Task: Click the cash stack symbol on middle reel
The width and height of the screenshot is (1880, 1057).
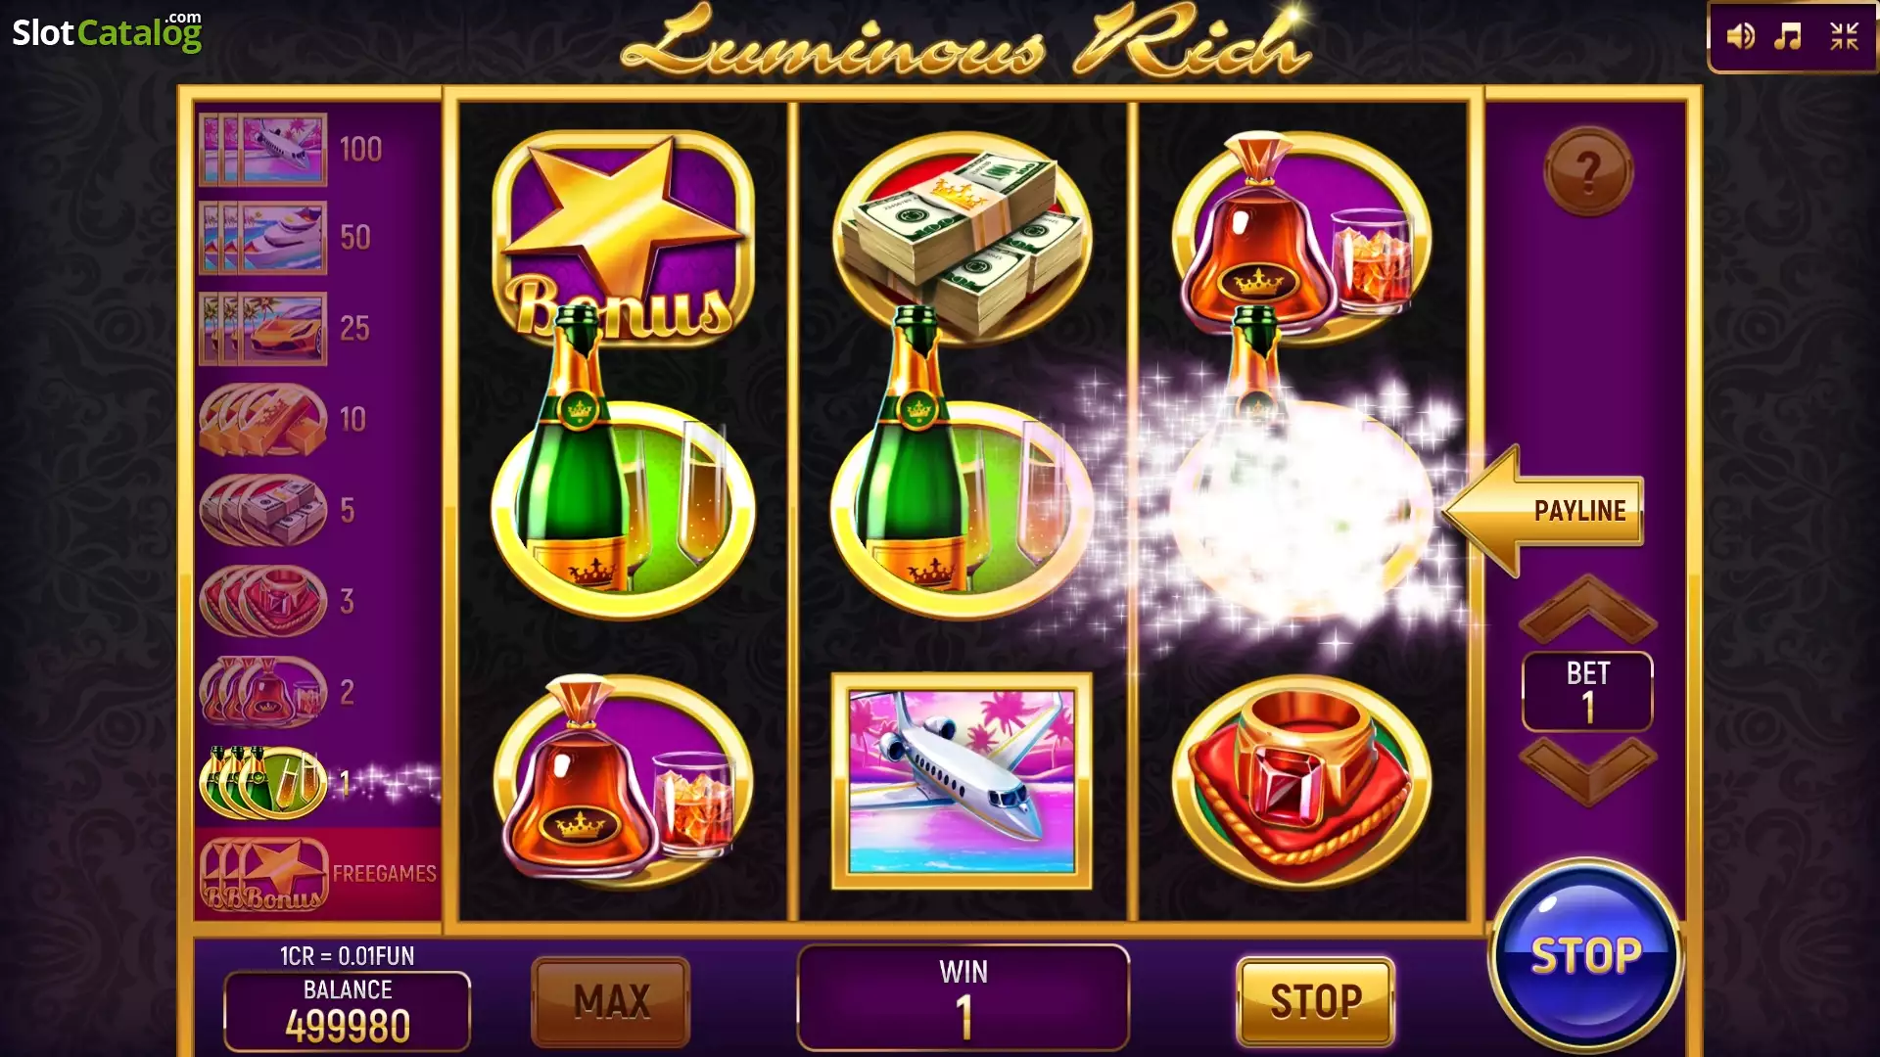Action: 962,238
